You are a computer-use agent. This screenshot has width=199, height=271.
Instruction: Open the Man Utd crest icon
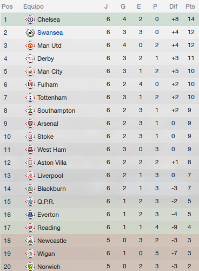[30, 46]
